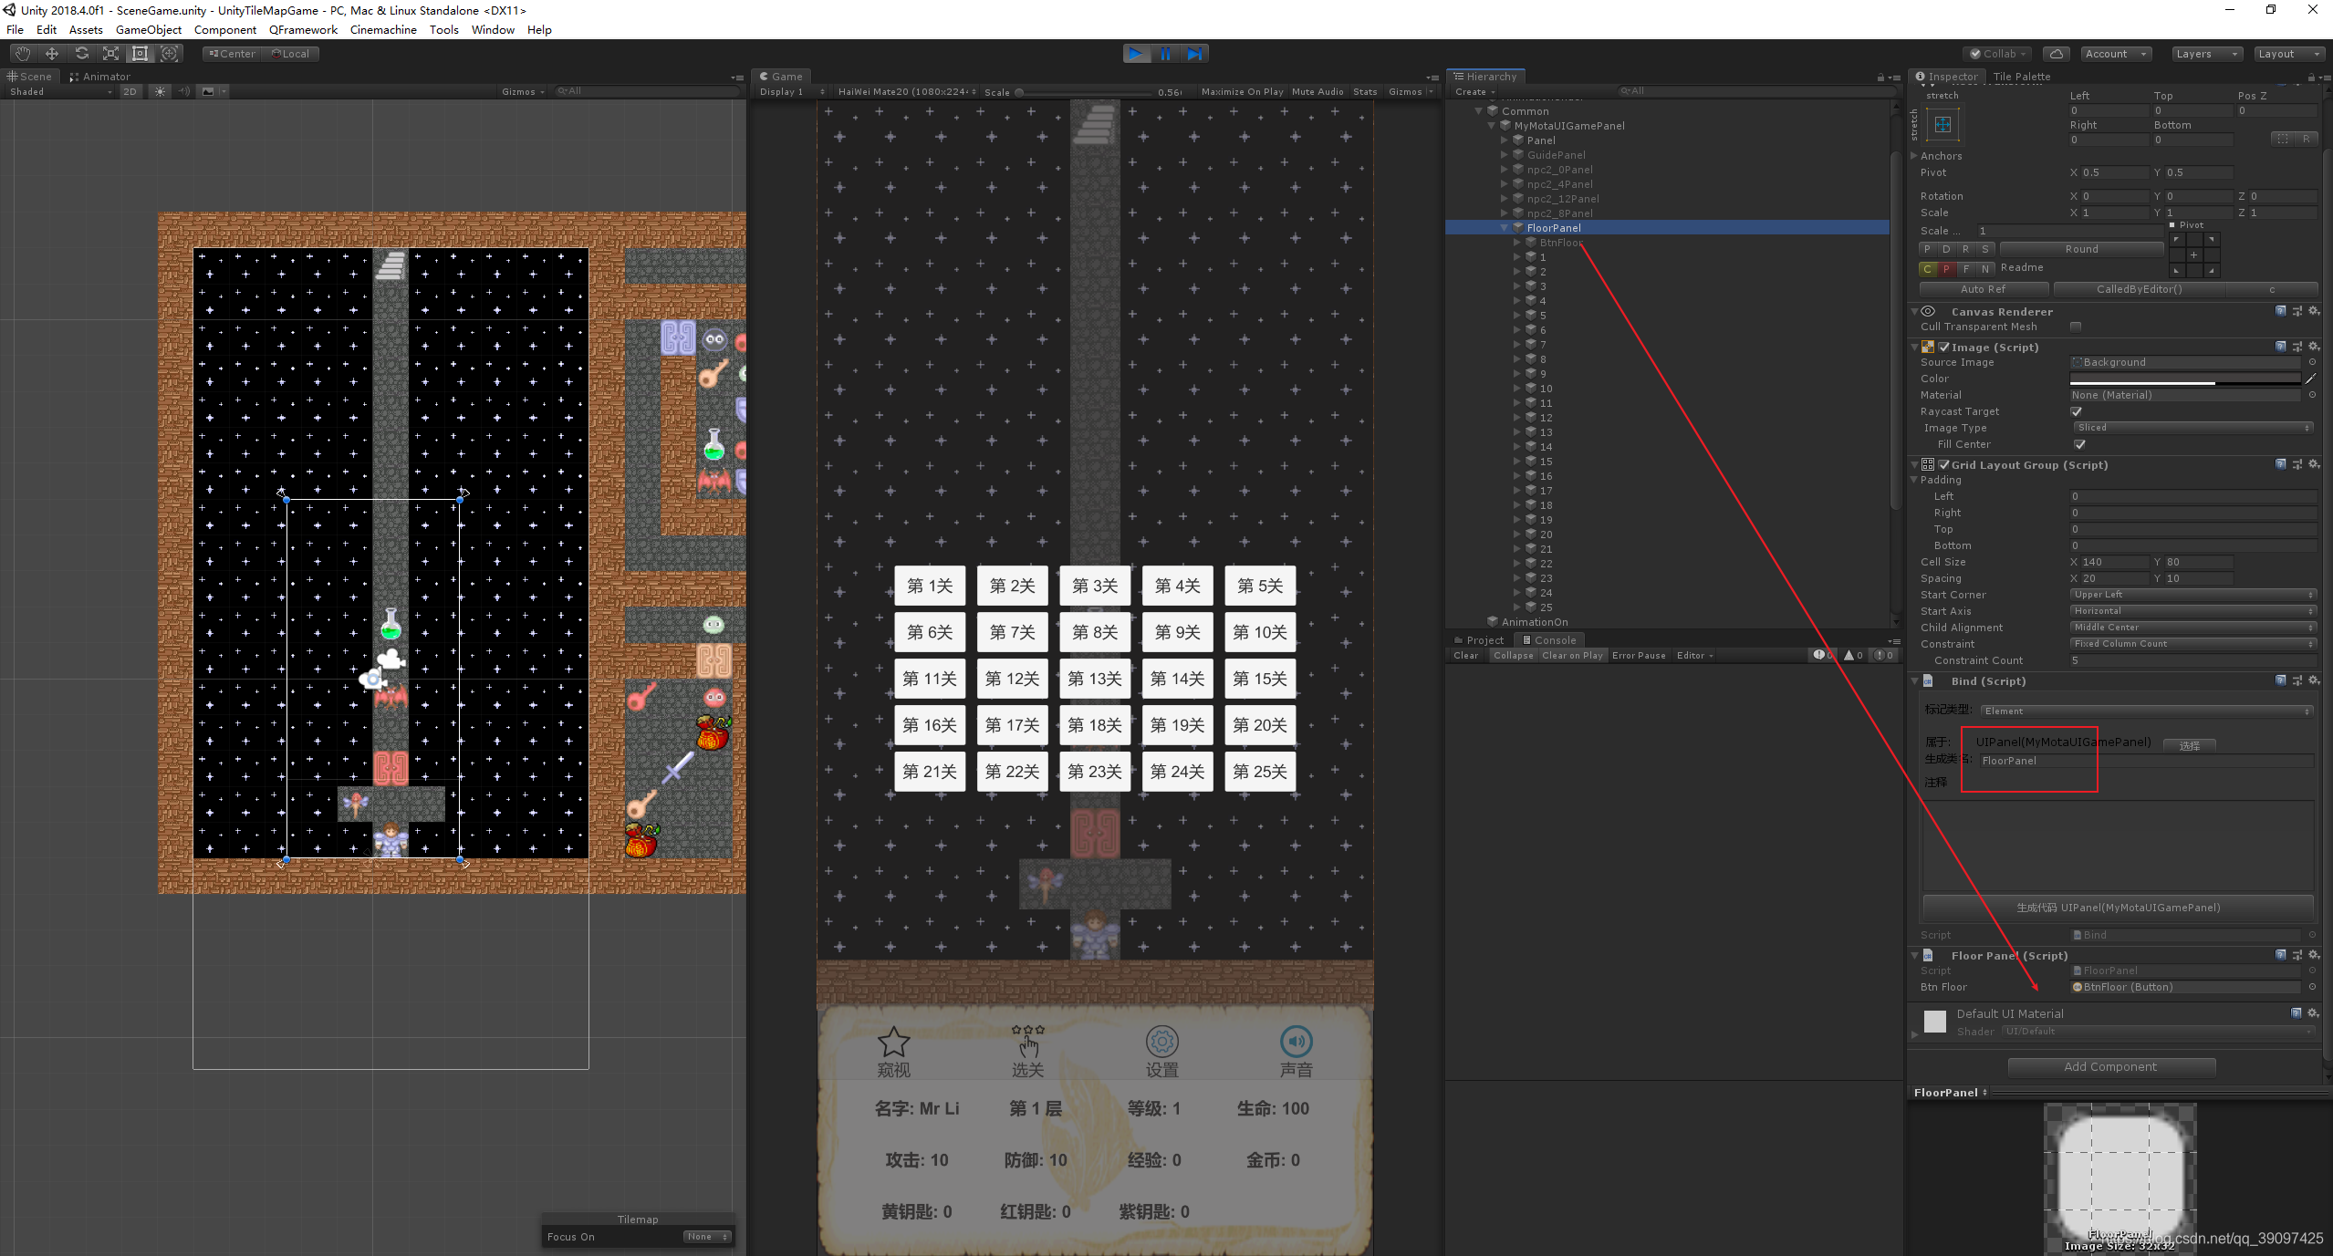This screenshot has width=2333, height=1256.
Task: Select the Scale tool
Action: (x=110, y=54)
